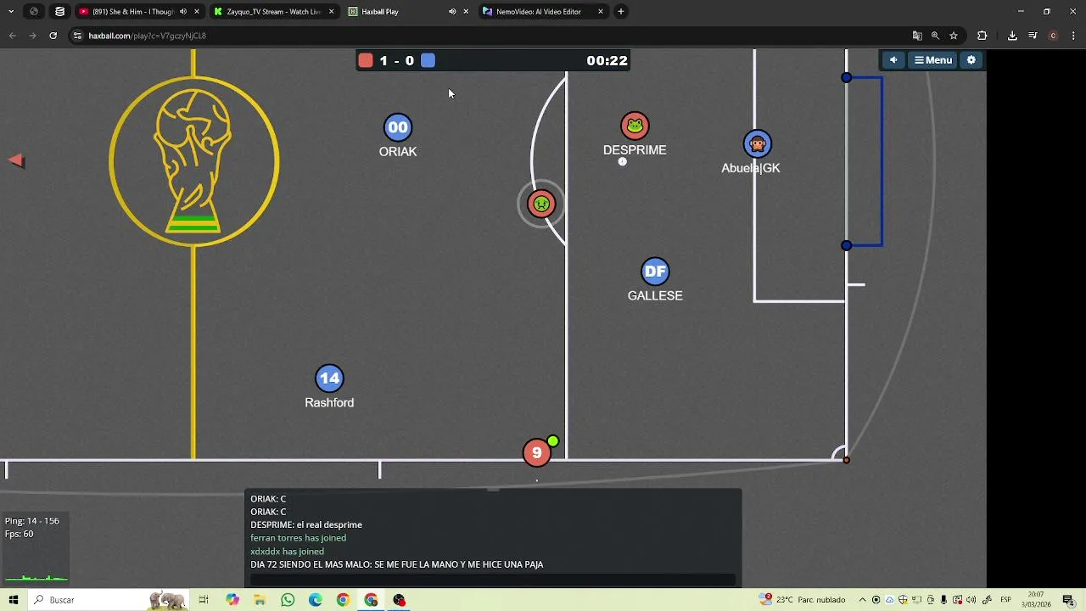
Task: Open volume control in system tray
Action: pyautogui.click(x=971, y=600)
